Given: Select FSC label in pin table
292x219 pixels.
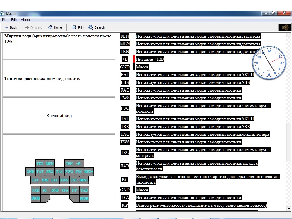Looking at the screenshot, I should 125,108.
